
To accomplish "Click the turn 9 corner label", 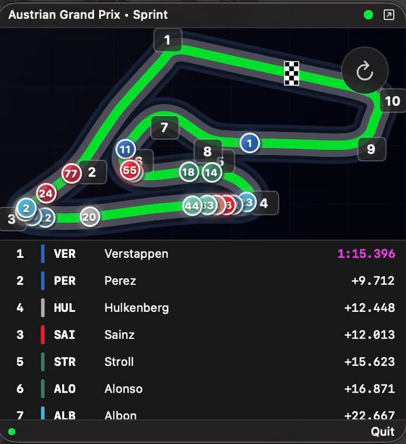I will point(372,149).
